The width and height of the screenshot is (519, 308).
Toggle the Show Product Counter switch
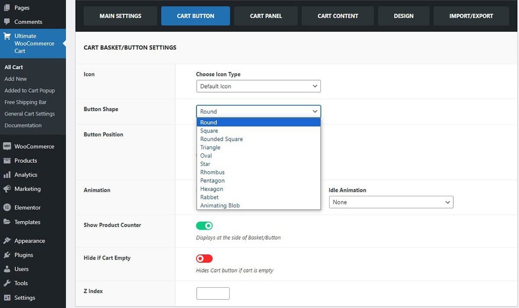tap(204, 226)
